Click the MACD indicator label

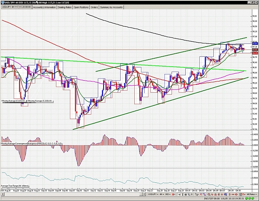click(x=31, y=144)
